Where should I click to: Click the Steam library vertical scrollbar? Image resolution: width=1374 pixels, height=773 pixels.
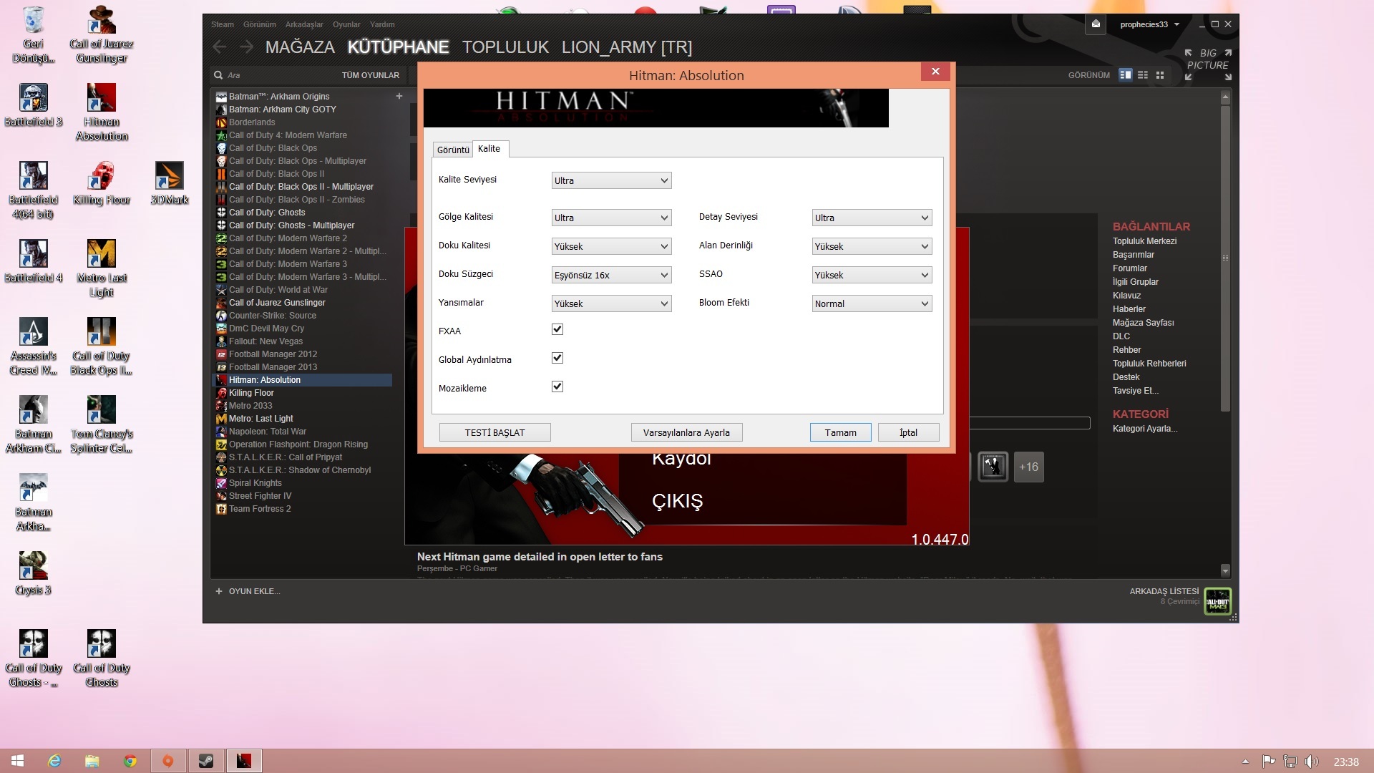[1225, 258]
